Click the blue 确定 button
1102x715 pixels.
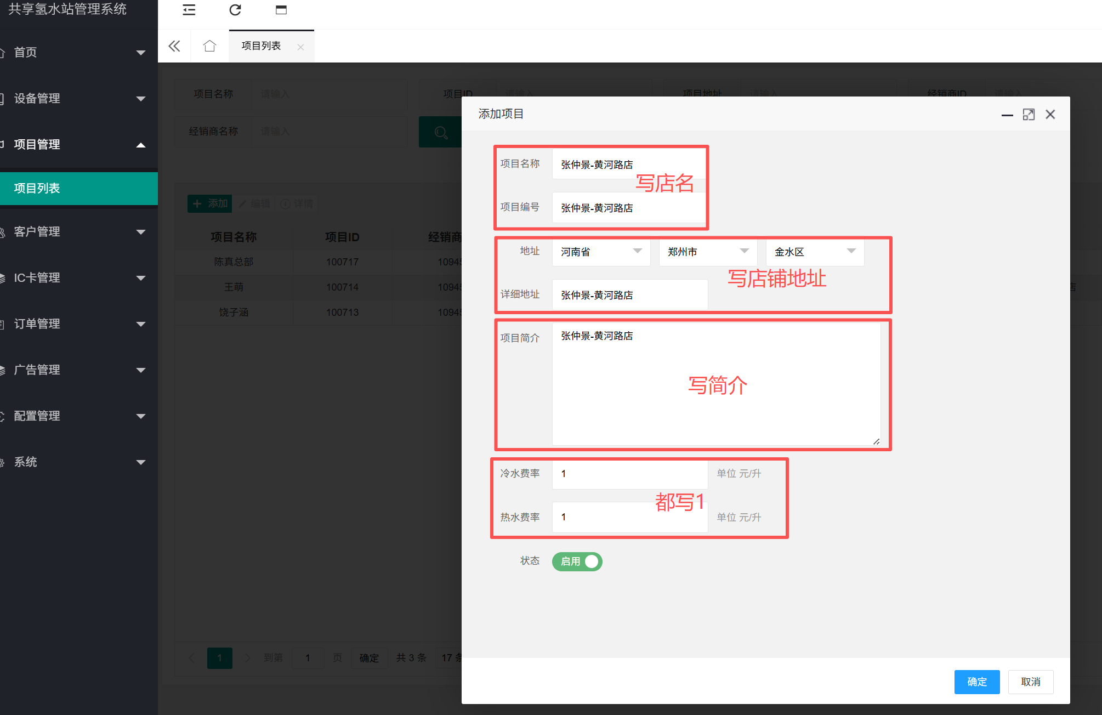coord(977,682)
